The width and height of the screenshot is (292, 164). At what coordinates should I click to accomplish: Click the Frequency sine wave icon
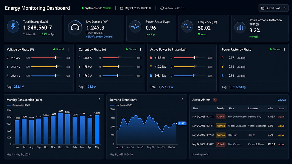coord(187,27)
